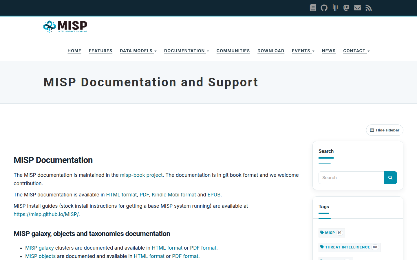This screenshot has height=260, width=417.
Task: Expand the Events dropdown
Action: [303, 51]
